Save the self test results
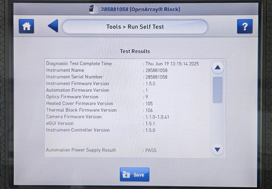Screen dimensions: 272x189 135,174
